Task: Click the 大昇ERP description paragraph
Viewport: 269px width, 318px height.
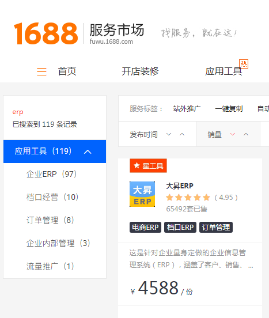Action: [x=191, y=259]
